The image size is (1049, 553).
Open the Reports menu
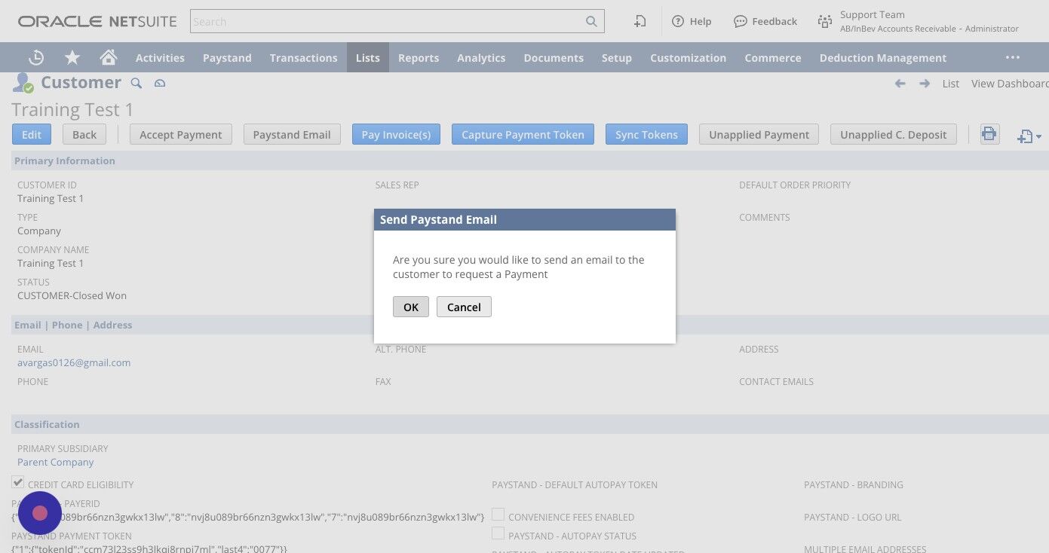419,57
